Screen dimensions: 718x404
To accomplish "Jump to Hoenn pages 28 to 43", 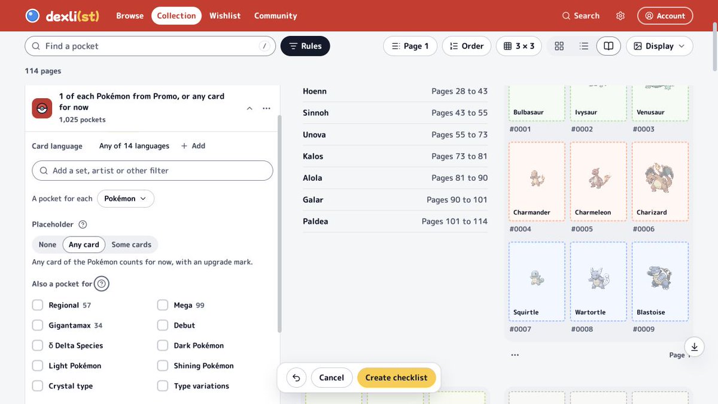I will [x=395, y=92].
